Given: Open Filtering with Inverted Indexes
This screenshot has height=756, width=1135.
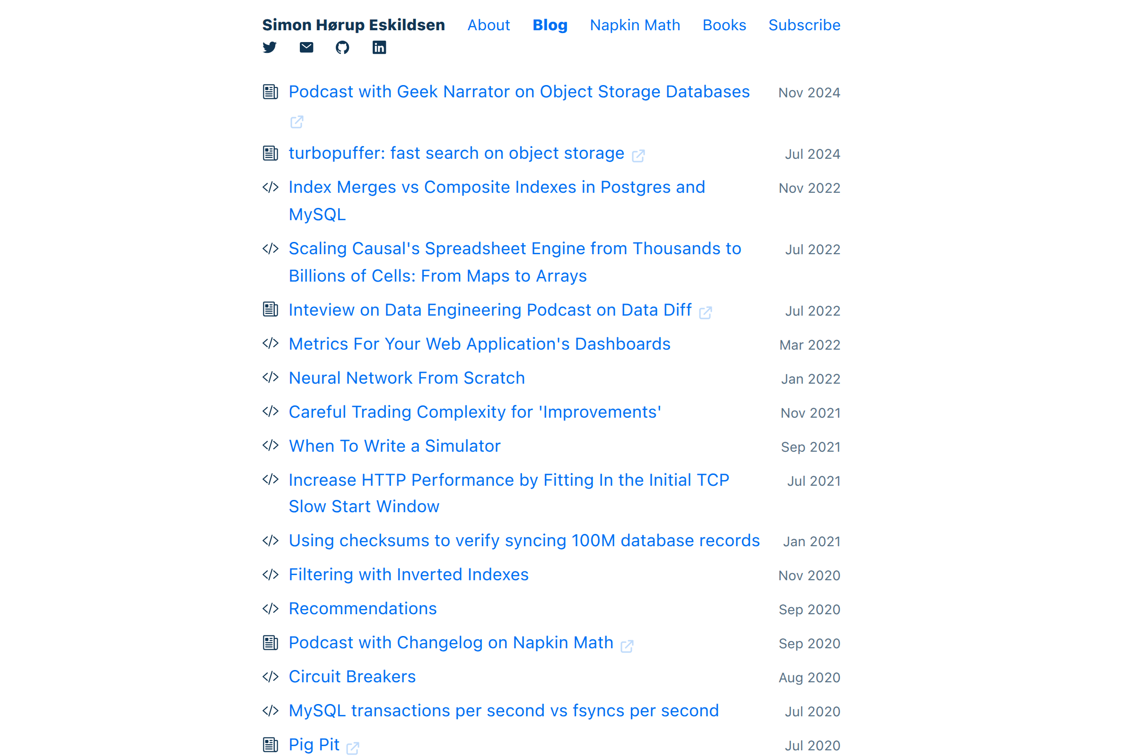Looking at the screenshot, I should pos(409,575).
